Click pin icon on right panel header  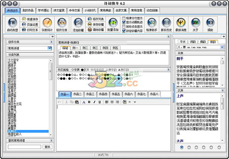223,36
